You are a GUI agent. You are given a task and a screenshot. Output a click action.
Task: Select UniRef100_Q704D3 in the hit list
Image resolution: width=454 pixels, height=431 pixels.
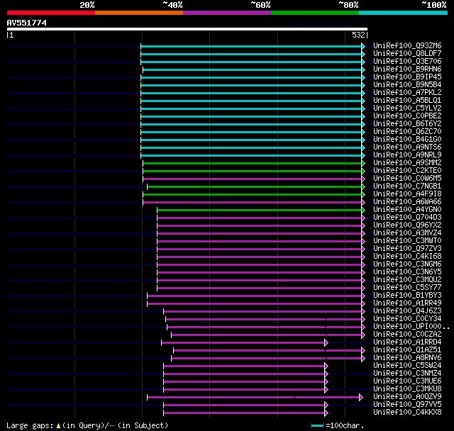click(407, 218)
